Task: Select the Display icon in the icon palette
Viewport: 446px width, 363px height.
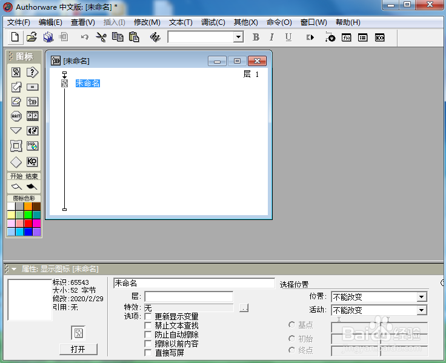Action: (16, 72)
